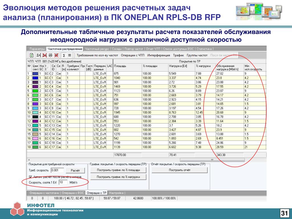Image resolution: width=292 pixels, height=219 pixels.
Task: Click Построить график по % нагрузки
Action: (x=118, y=177)
